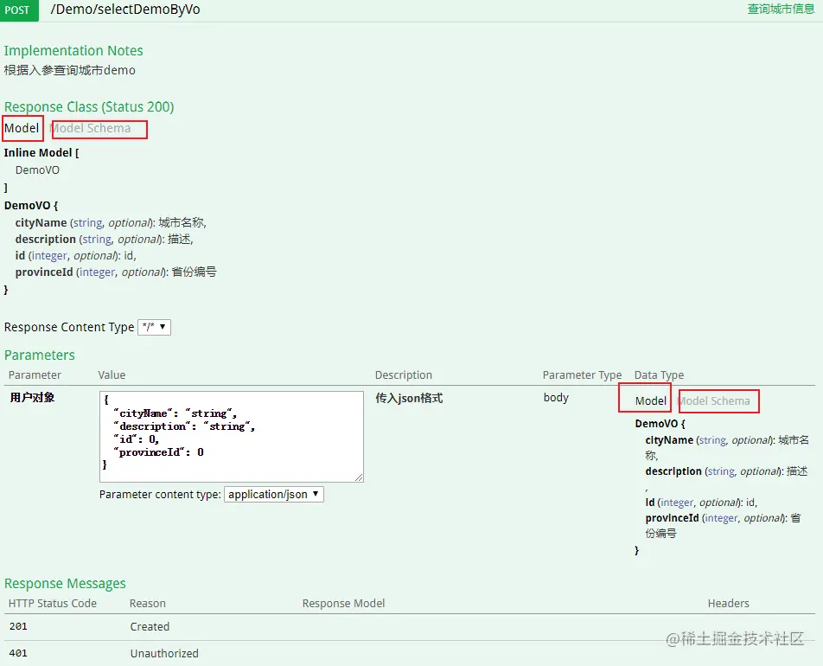Click the Implementation Notes heading
The image size is (823, 666).
click(x=73, y=50)
